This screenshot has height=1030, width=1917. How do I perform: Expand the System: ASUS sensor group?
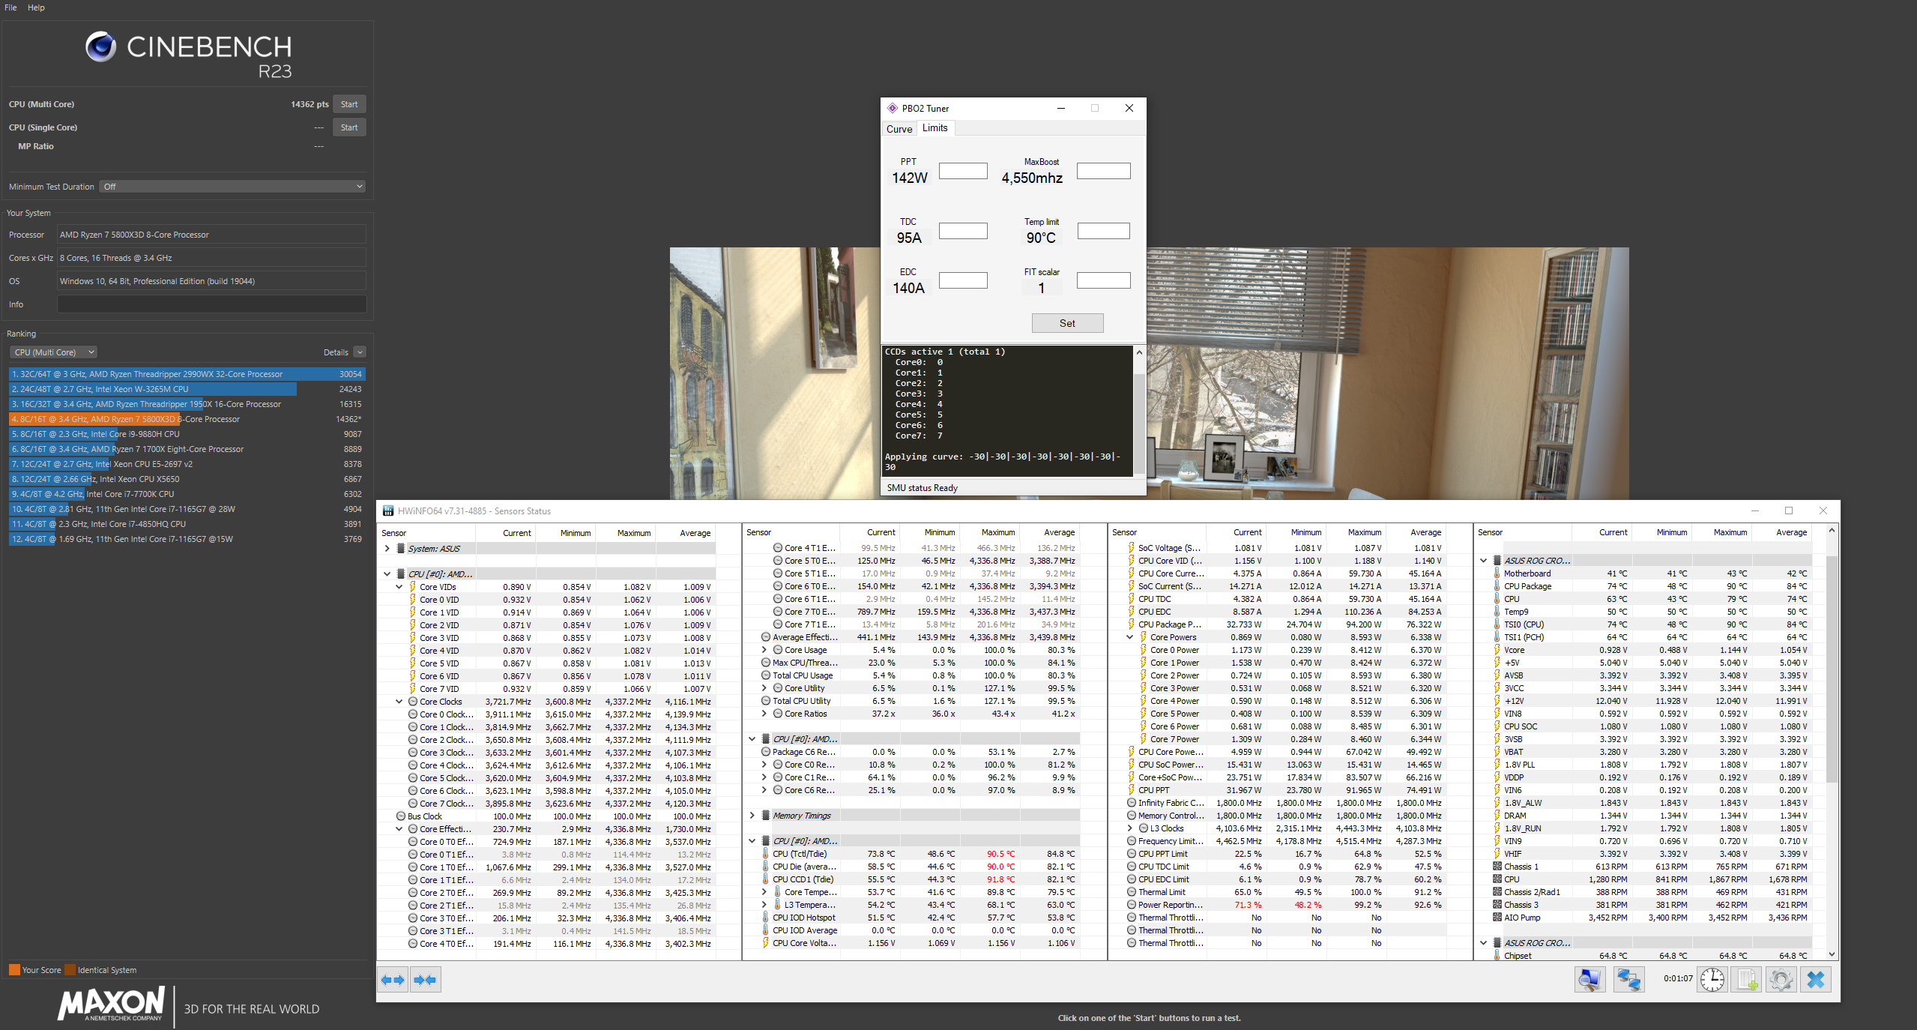(x=387, y=548)
